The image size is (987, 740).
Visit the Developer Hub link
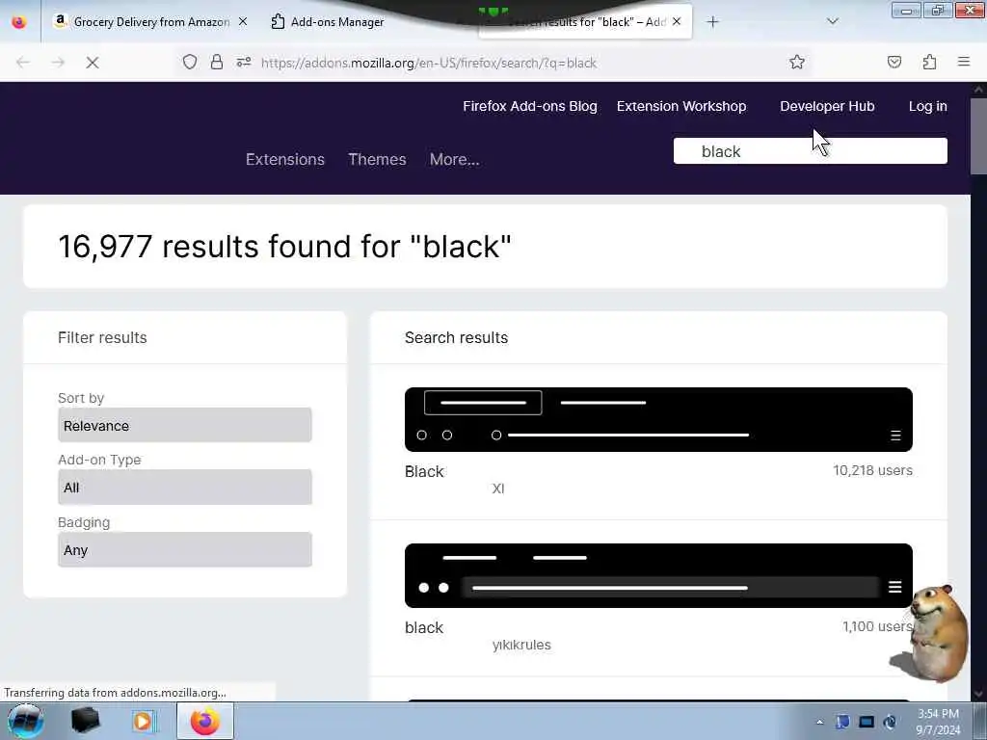click(827, 106)
